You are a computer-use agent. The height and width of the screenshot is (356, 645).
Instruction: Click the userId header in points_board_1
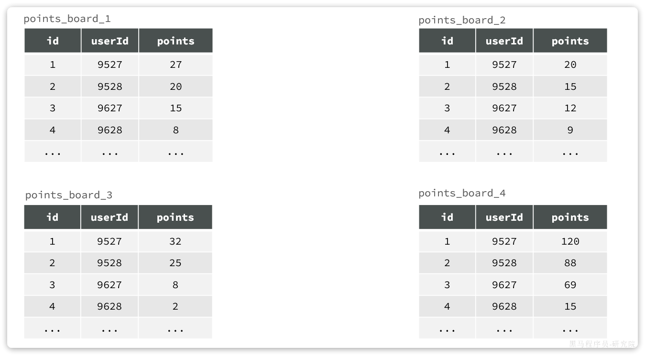coord(110,41)
